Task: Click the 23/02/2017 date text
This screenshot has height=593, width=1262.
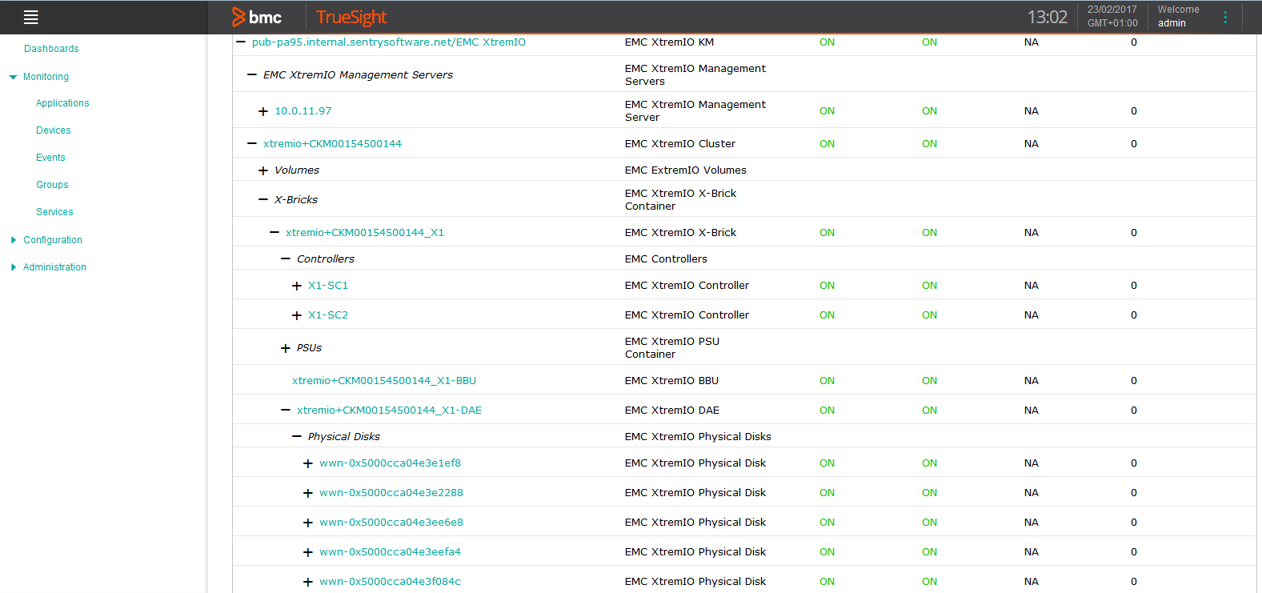Action: pyautogui.click(x=1112, y=10)
